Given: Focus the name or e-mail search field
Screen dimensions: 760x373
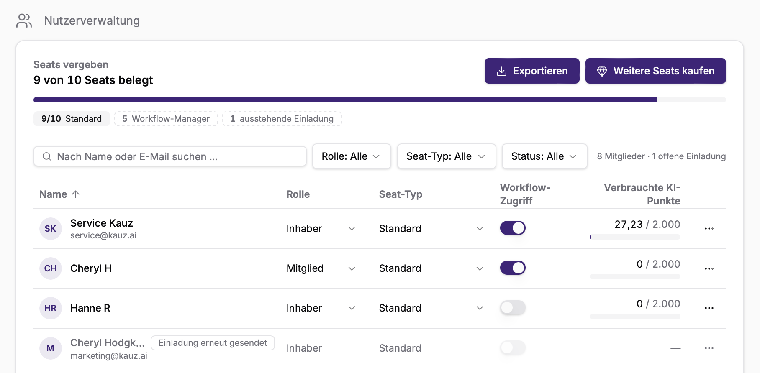Looking at the screenshot, I should point(170,156).
